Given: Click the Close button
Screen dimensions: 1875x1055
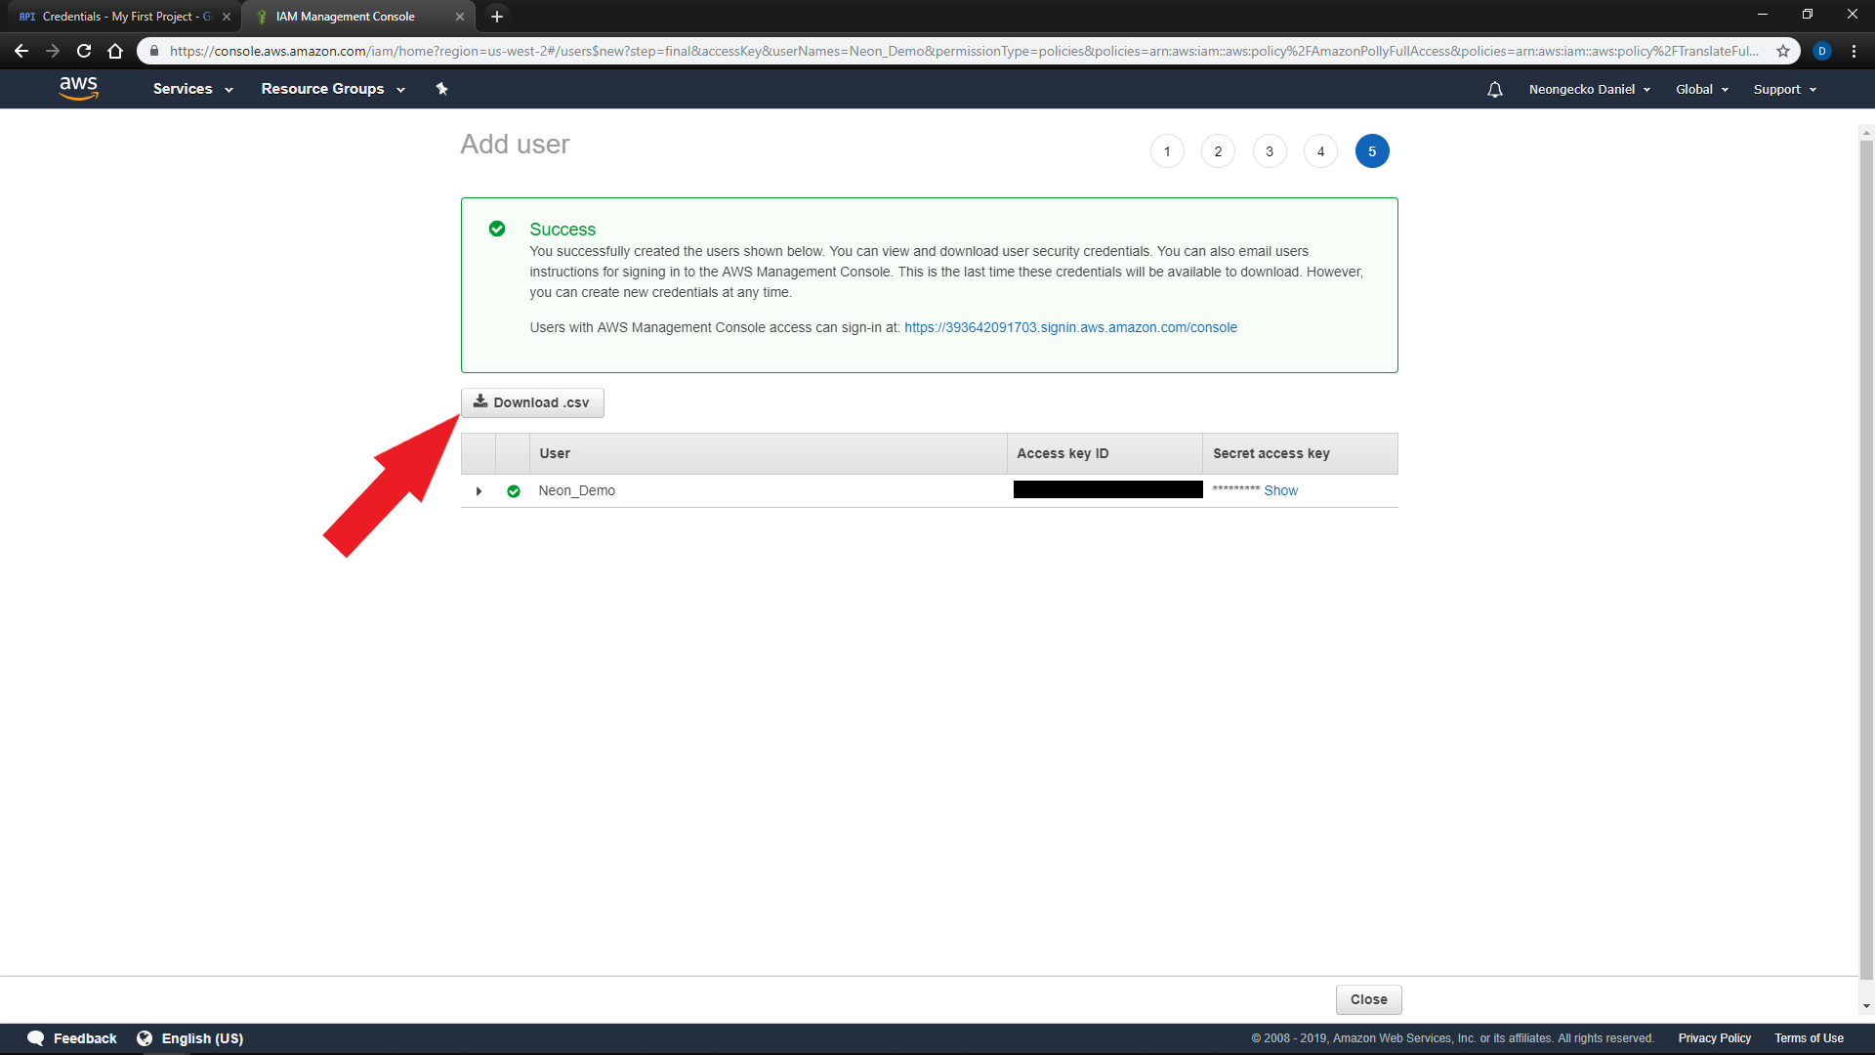Looking at the screenshot, I should tap(1368, 999).
